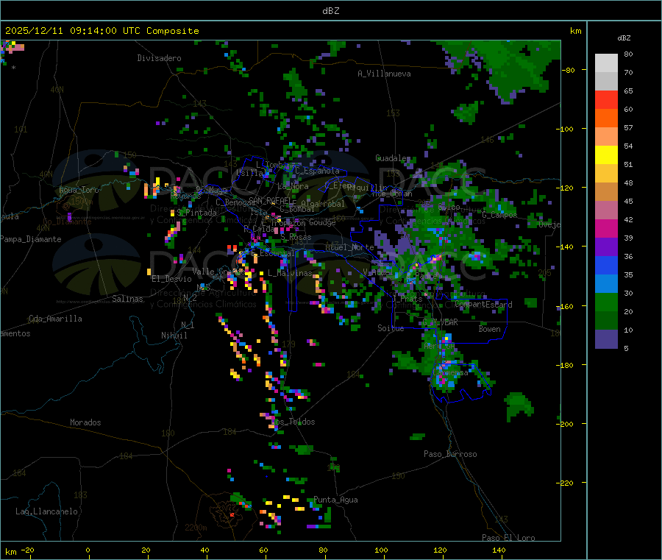Click the S_Pintada label
Screen dimensions: 662x560
[196, 213]
